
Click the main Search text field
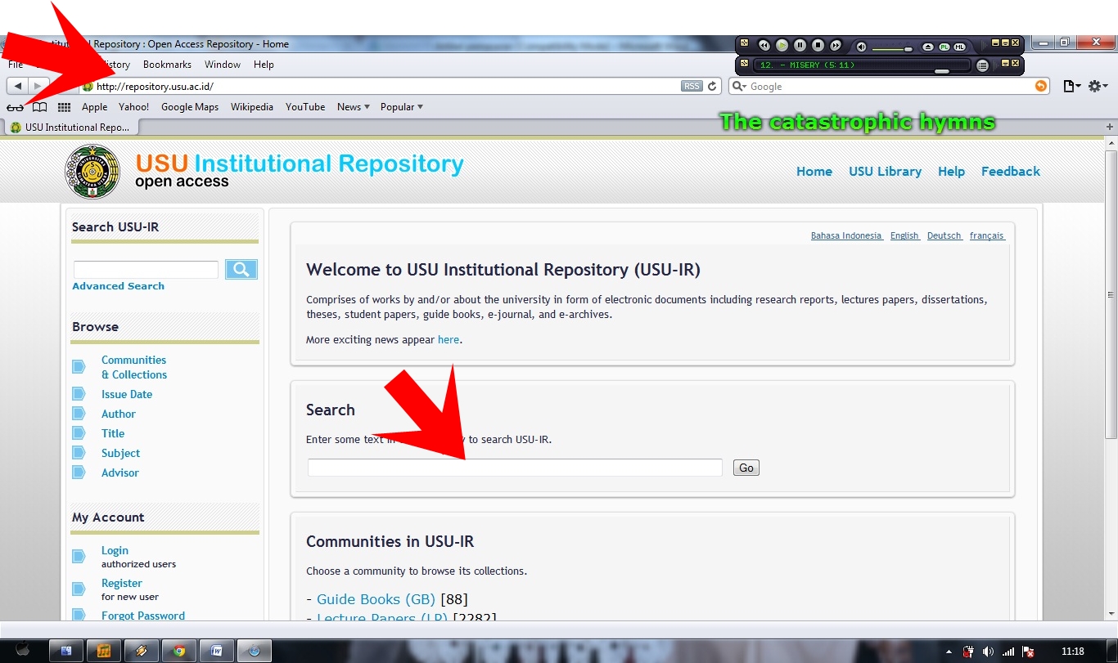tap(515, 468)
